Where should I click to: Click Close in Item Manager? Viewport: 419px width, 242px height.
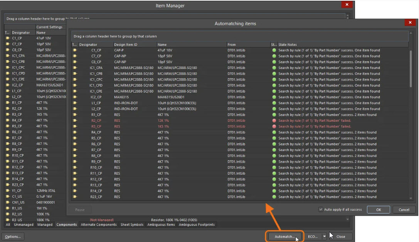(x=341, y=236)
